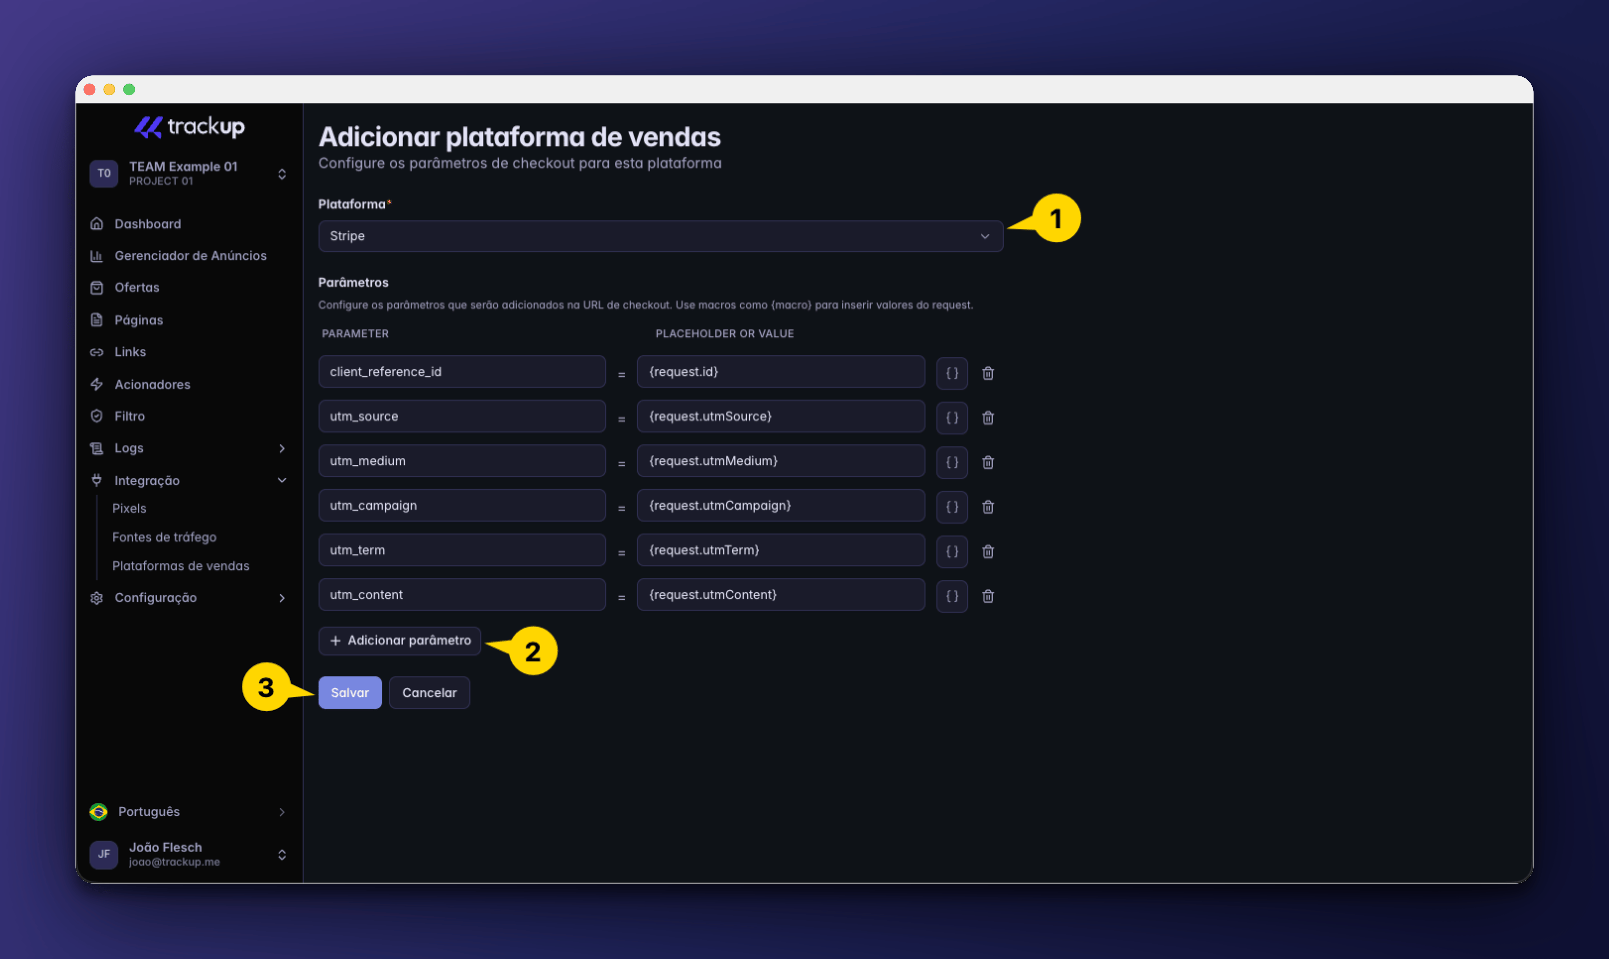The width and height of the screenshot is (1609, 959).
Task: Edit the client_reference_id parameter field
Action: point(462,372)
